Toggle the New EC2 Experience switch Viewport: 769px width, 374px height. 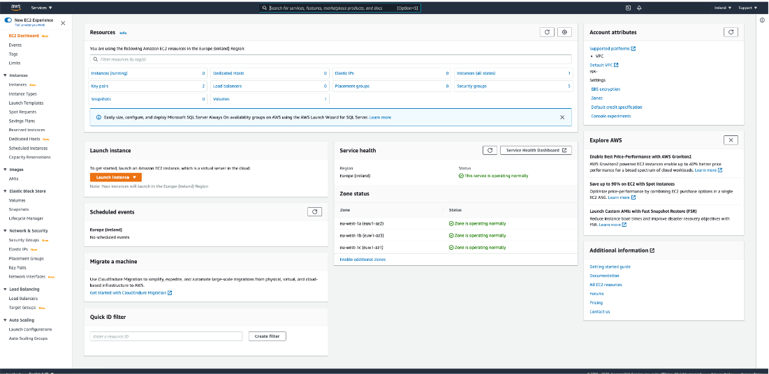coord(8,21)
